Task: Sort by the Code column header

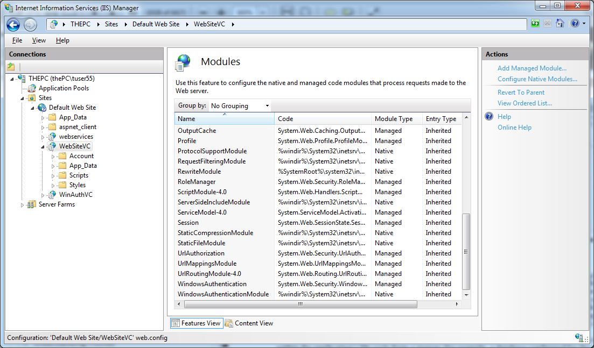Action: tap(323, 118)
